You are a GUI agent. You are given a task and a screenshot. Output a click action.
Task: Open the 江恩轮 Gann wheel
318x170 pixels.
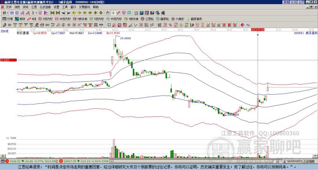pos(147,19)
